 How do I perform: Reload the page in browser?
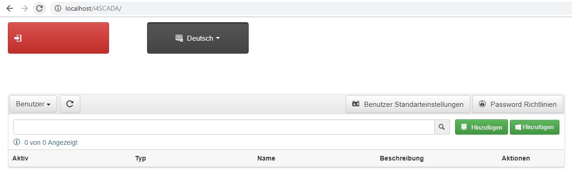(39, 8)
